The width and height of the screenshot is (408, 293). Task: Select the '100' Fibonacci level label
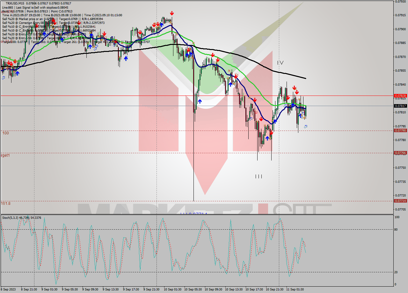[5, 133]
